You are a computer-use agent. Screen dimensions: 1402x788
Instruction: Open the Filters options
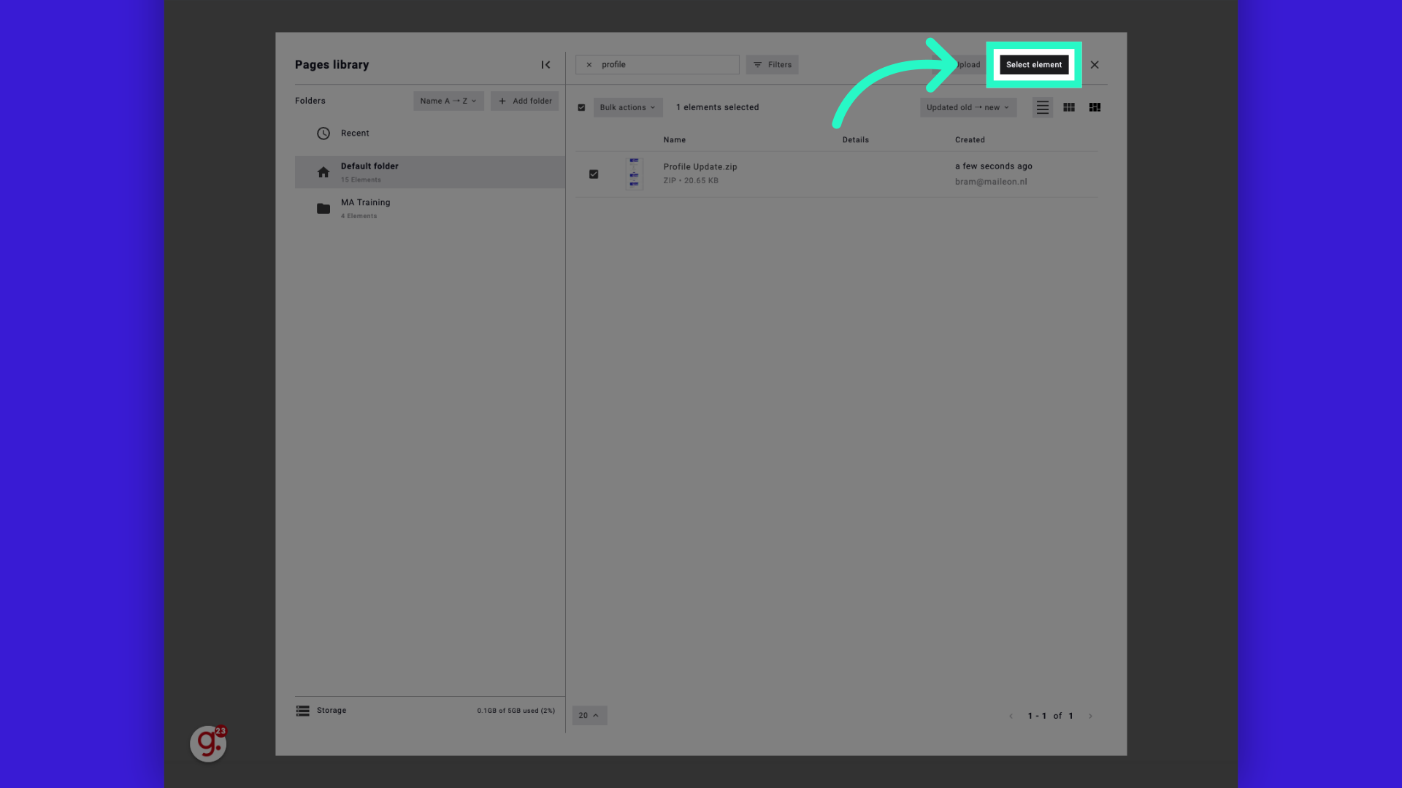click(772, 65)
